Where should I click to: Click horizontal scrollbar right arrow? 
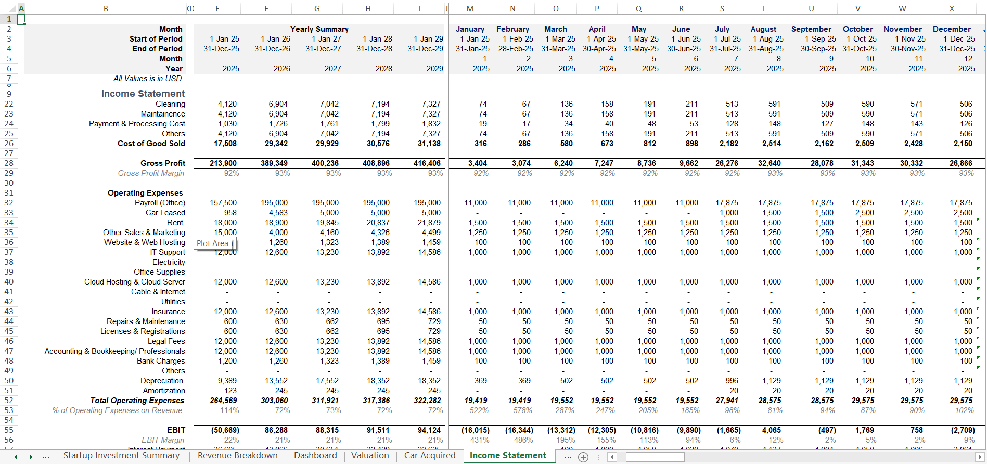click(980, 457)
